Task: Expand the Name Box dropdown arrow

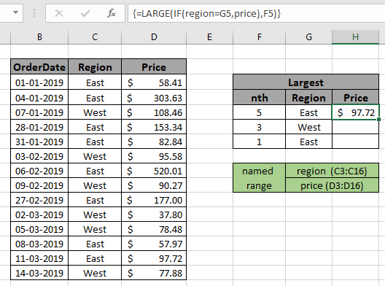Action: click(x=16, y=12)
